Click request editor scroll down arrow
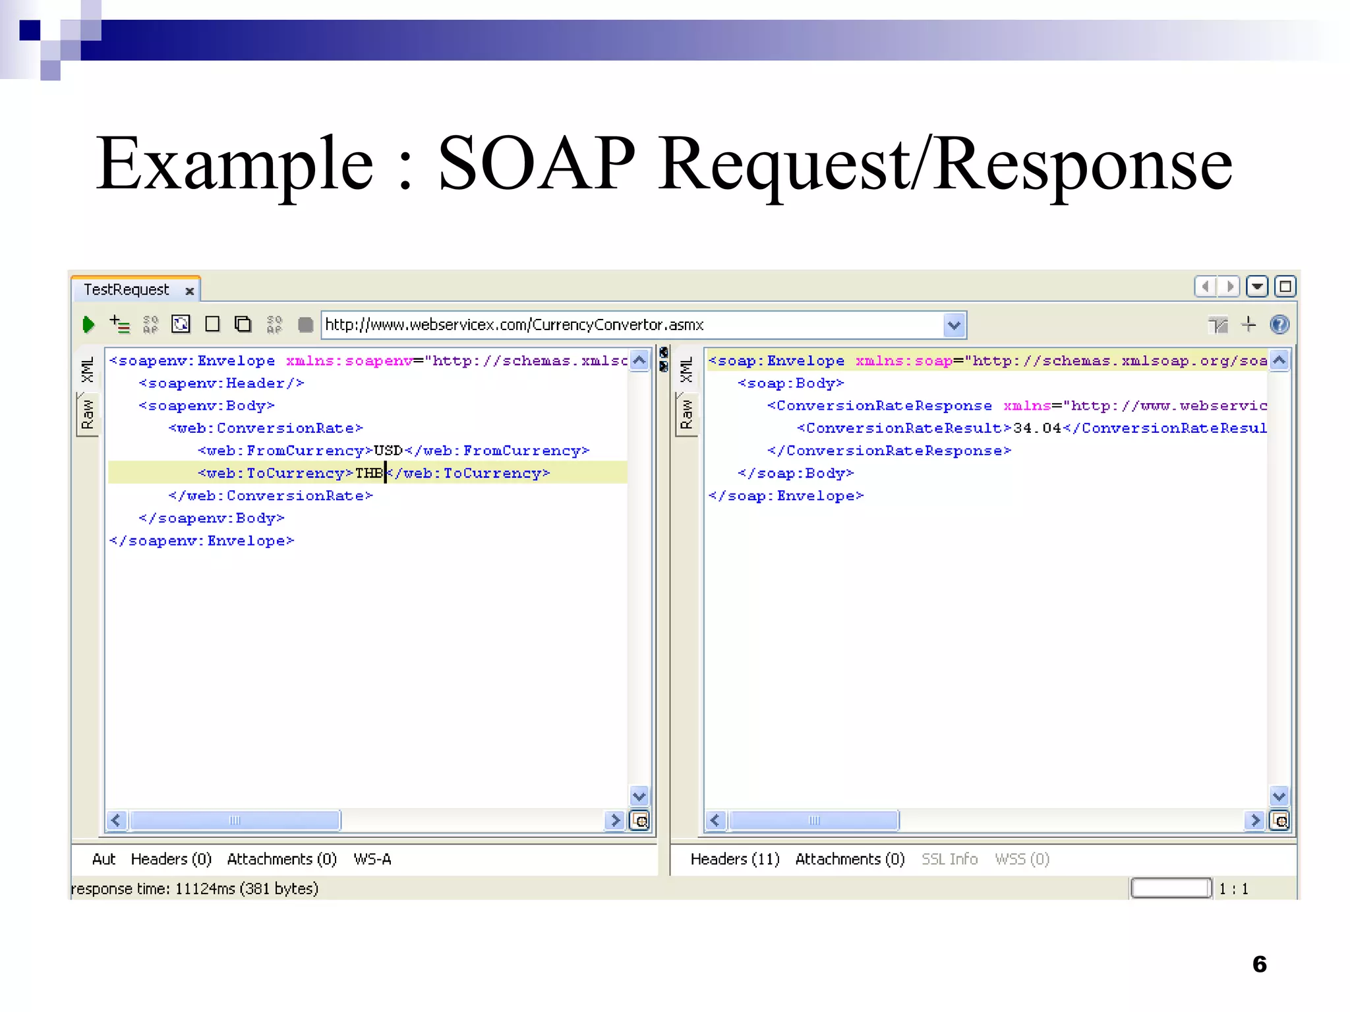The height and width of the screenshot is (1012, 1350). point(639,796)
